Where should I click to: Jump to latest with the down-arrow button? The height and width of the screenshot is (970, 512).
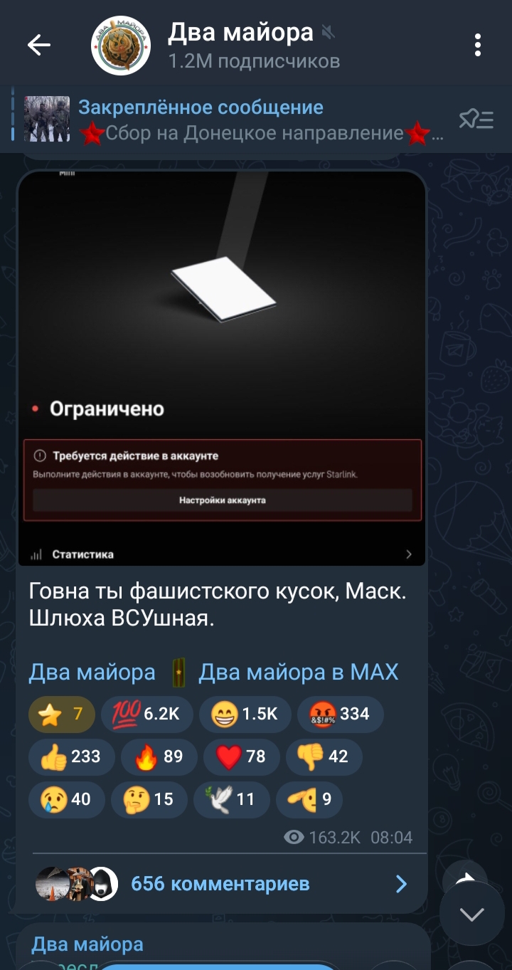tap(471, 913)
